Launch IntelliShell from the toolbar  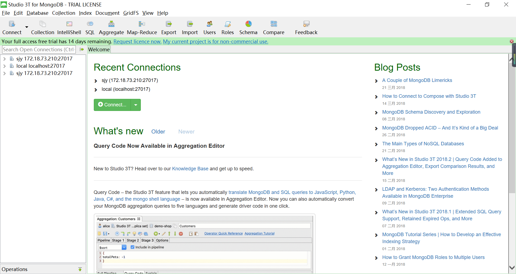tap(69, 28)
